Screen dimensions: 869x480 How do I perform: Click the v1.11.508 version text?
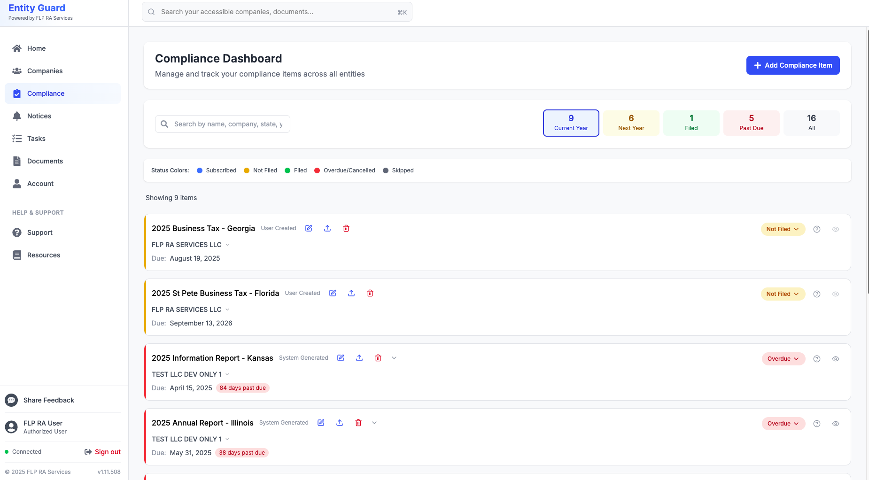point(109,472)
